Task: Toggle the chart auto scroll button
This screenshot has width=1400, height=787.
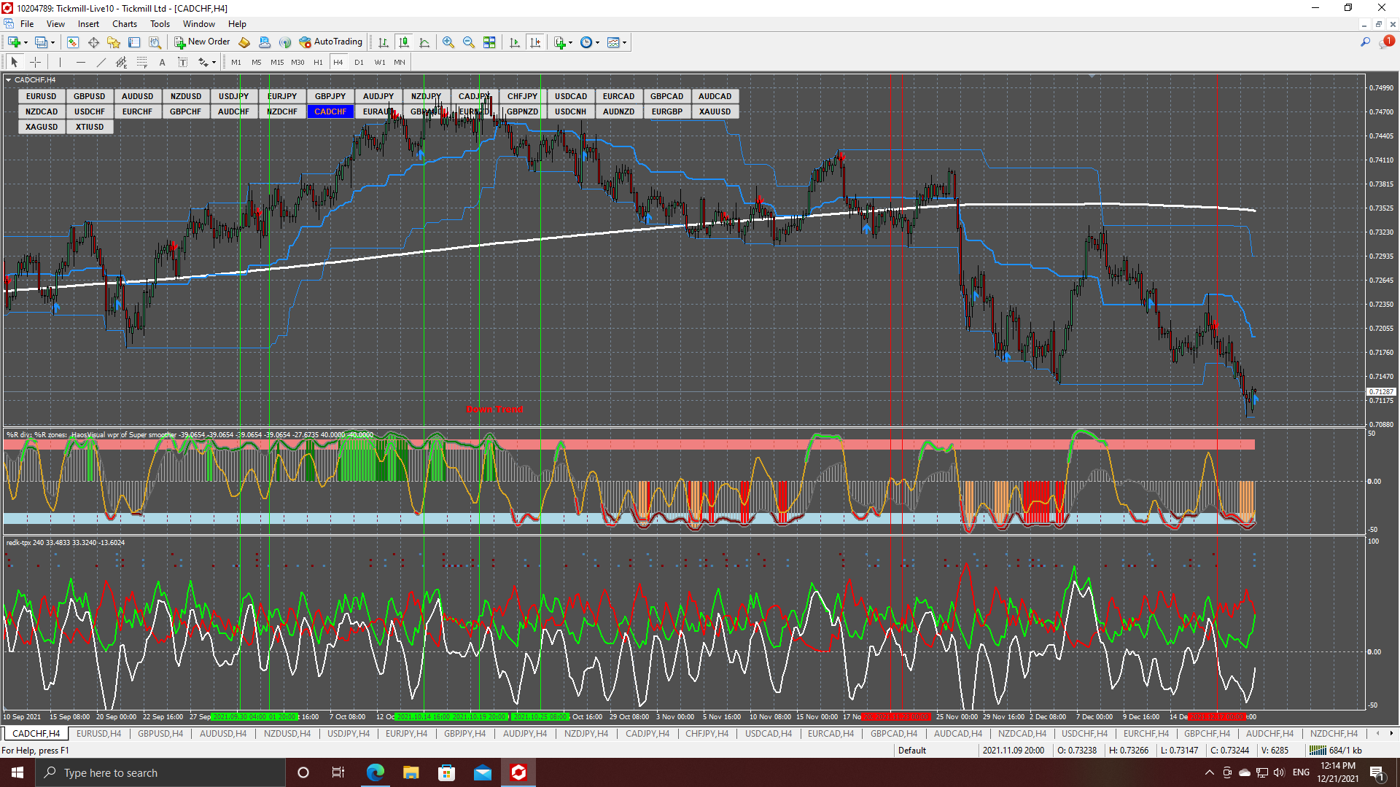Action: coord(515,42)
